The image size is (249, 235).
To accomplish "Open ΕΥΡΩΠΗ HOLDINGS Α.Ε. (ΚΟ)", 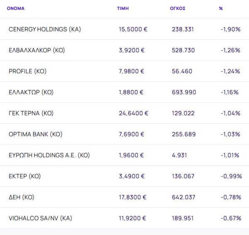I will pyautogui.click(x=49, y=155).
